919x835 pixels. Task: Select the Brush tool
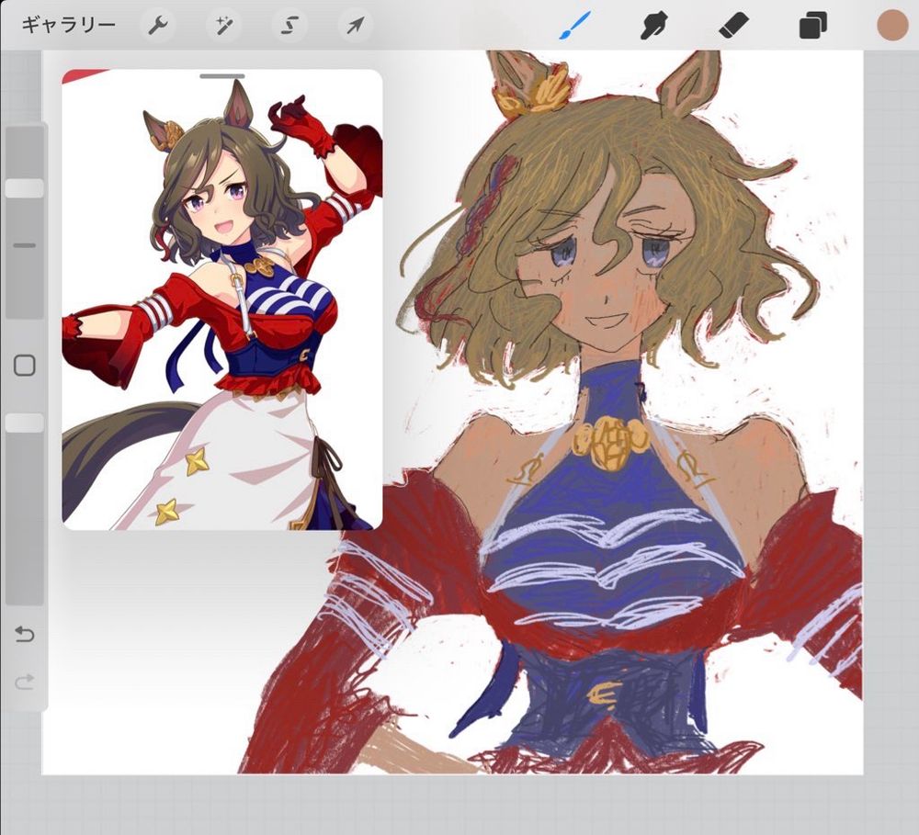click(574, 26)
